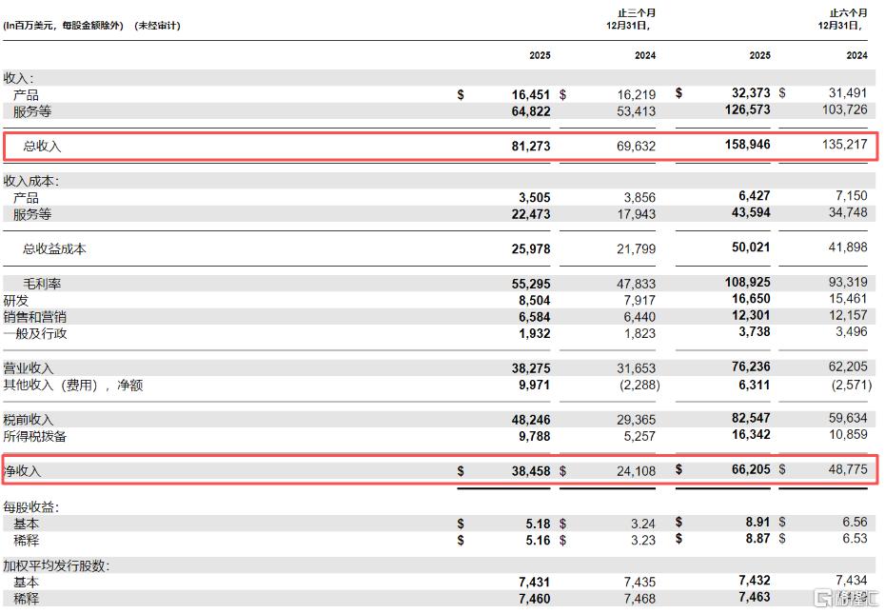The width and height of the screenshot is (885, 614).
Task: Select the 总收入 row label
Action: tap(42, 147)
